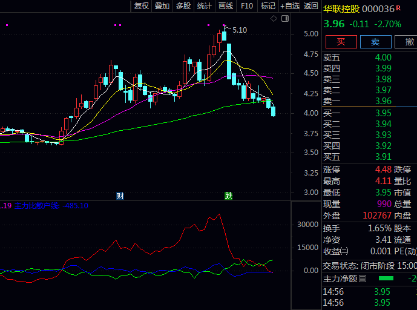This screenshot has height=310, width=417.
Task: Click the 卖四 price 3.99
Action: coord(383,68)
